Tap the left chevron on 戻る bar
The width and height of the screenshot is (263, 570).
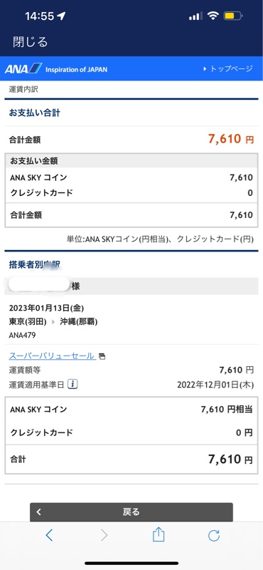tap(39, 512)
